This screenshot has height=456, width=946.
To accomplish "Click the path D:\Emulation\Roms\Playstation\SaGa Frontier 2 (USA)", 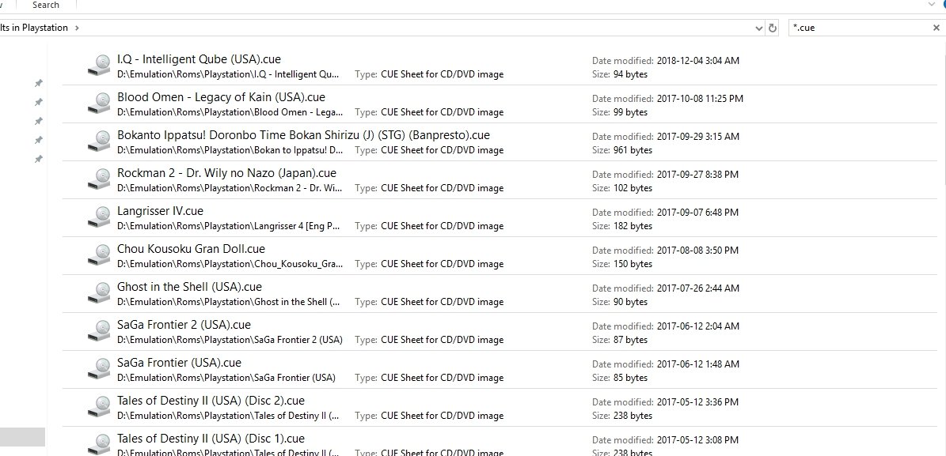I will click(230, 341).
